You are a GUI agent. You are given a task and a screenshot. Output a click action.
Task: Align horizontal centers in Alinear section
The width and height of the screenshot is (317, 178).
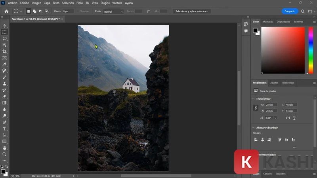[x=262, y=140]
